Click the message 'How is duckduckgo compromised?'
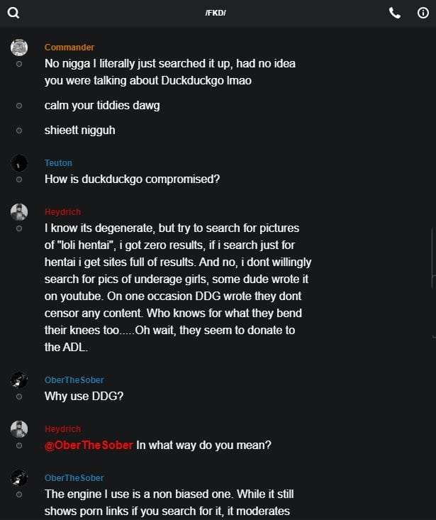 point(132,179)
